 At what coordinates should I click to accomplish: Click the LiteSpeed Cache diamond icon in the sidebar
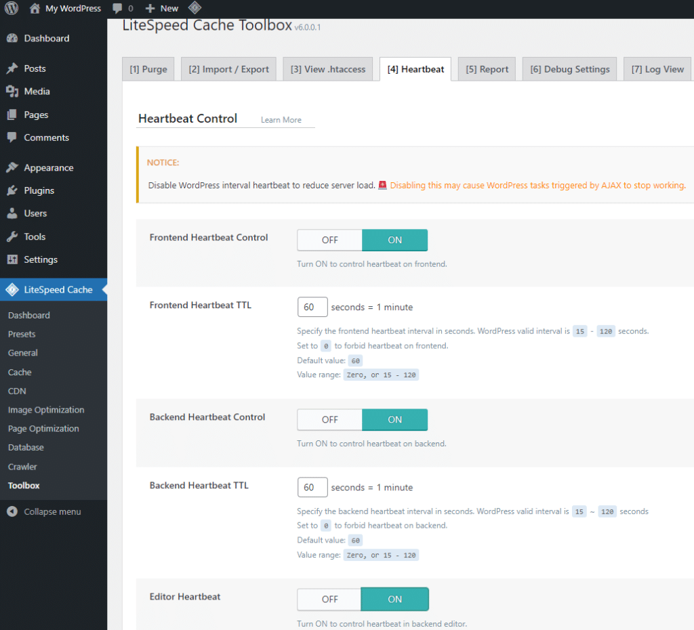pyautogui.click(x=12, y=290)
